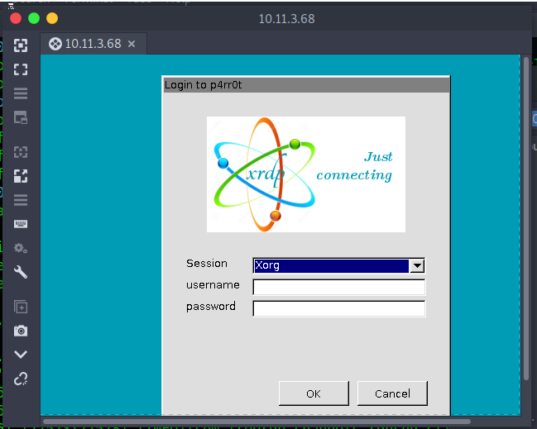Click the Session combo box arrow button
Image resolution: width=537 pixels, height=429 pixels.
point(417,265)
